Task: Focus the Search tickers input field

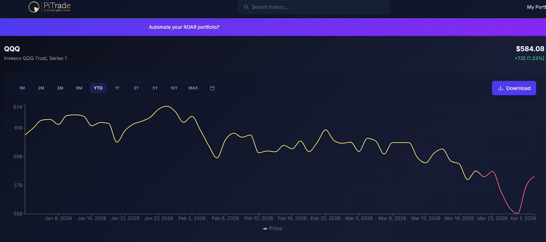Action: pyautogui.click(x=317, y=7)
